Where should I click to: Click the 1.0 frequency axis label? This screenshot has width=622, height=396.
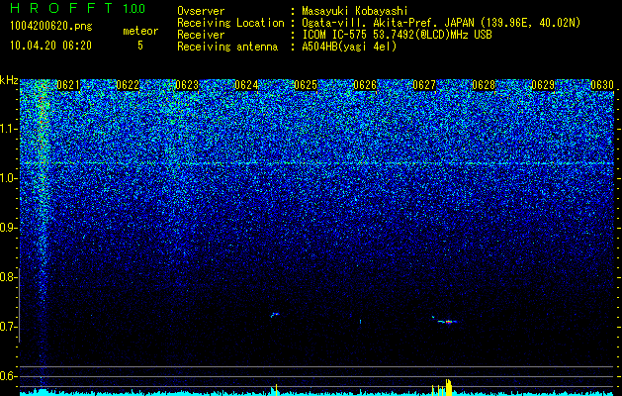tap(7, 178)
